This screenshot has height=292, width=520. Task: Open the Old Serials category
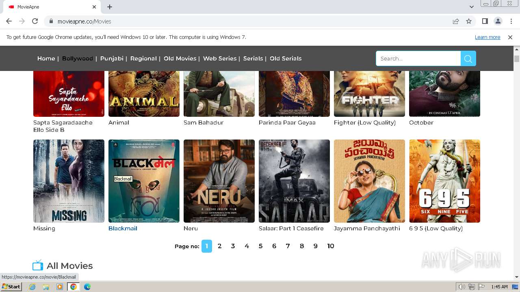(286, 58)
